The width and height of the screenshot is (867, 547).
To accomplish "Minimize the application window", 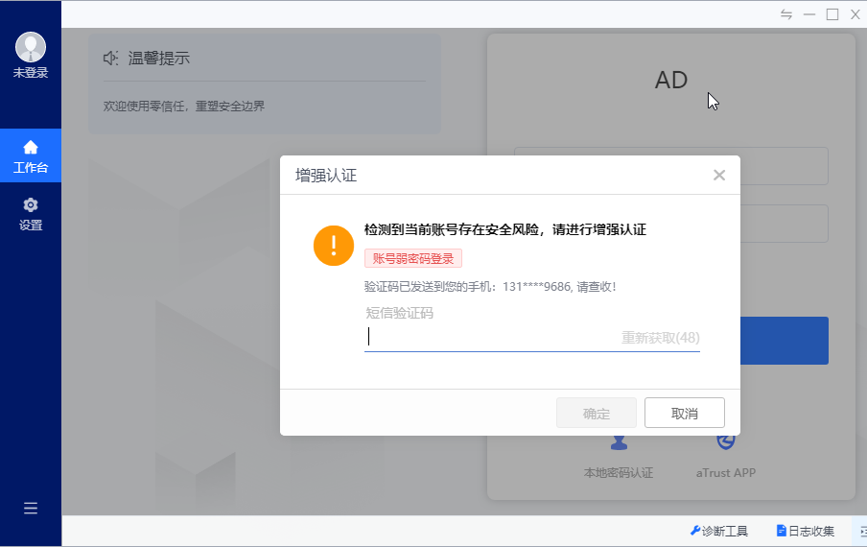I will click(809, 14).
